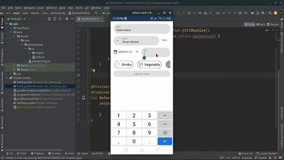284x160 pixels.
Task: Switch editor to Split view
Action: pos(260,24)
